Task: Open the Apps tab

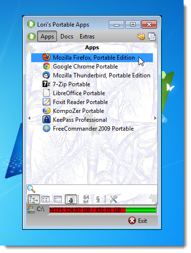Action: 47,36
